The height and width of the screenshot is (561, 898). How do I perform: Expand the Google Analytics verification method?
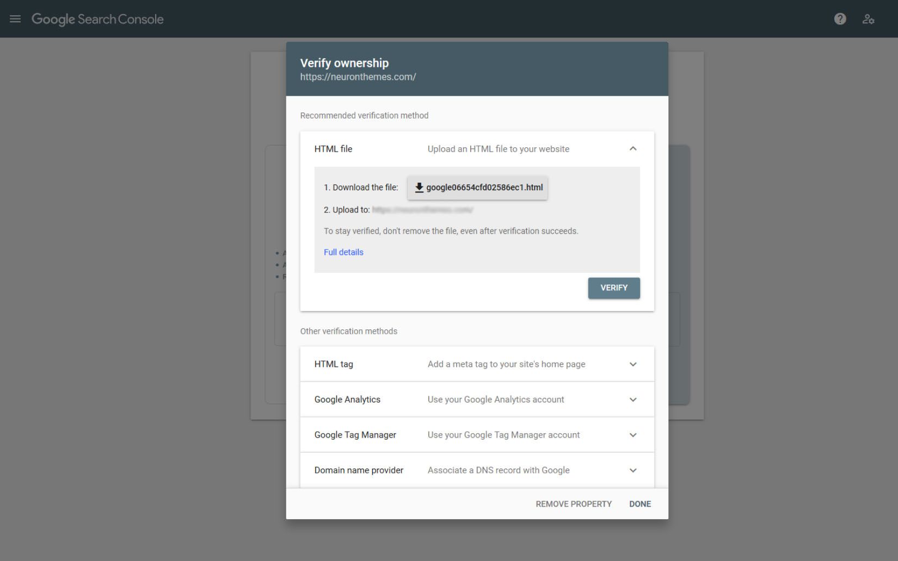[633, 399]
